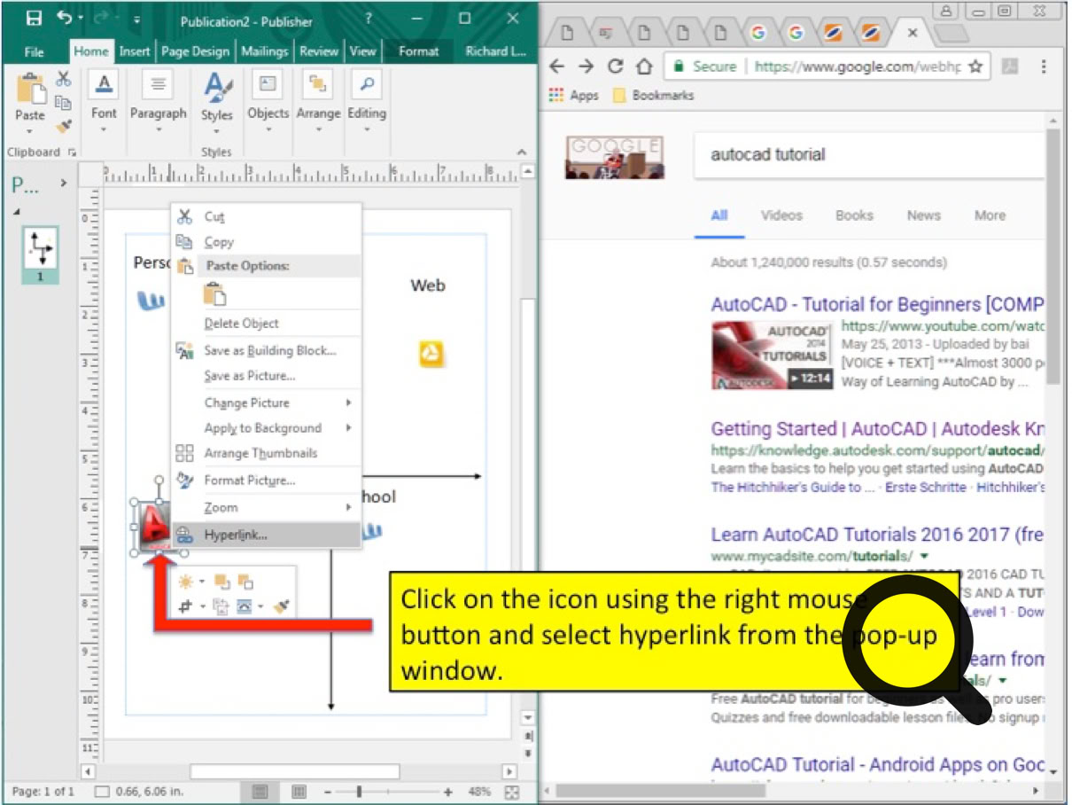
Task: Open the Chrome three-dot menu
Action: point(1044,66)
